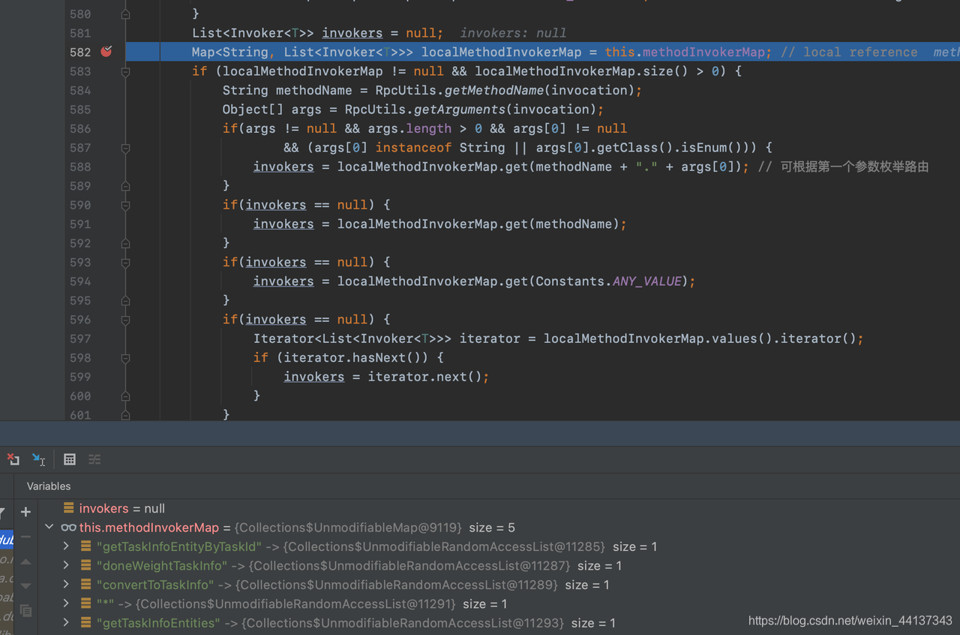Click the fold end marker at line 580

125,14
